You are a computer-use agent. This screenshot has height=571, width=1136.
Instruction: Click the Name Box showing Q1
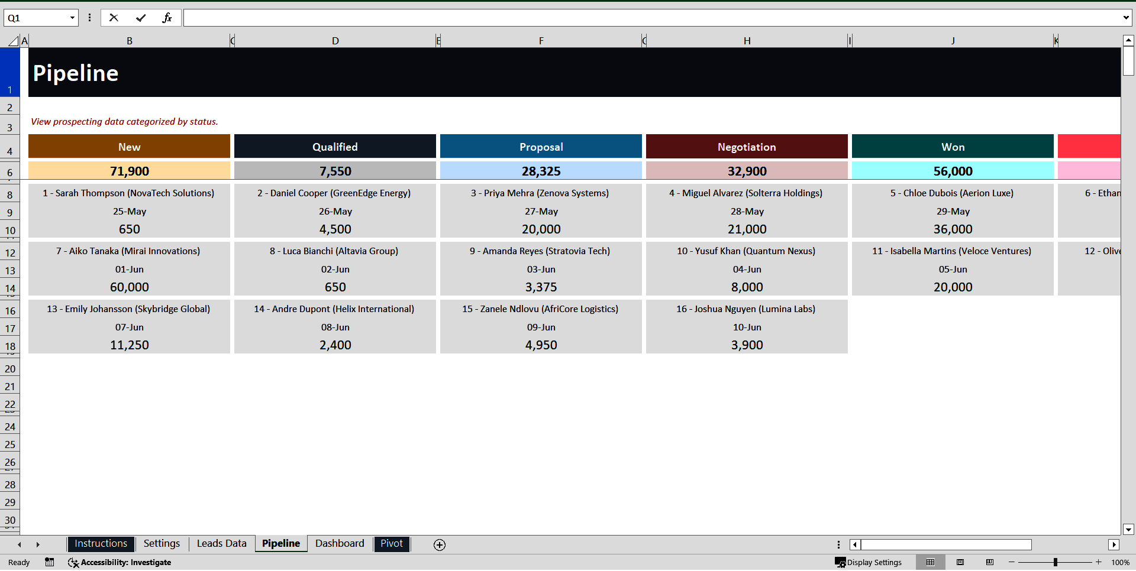pyautogui.click(x=35, y=18)
